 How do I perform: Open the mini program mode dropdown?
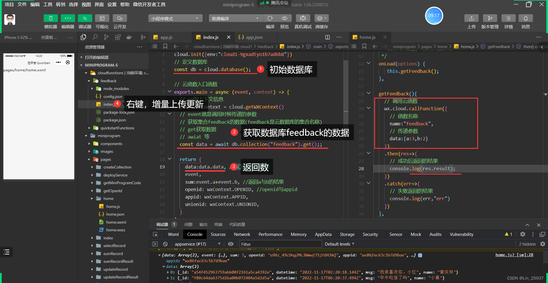tap(175, 19)
